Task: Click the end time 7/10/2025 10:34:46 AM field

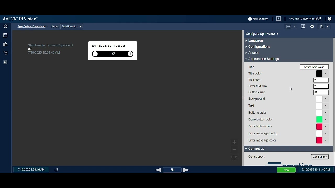Action: (316, 170)
